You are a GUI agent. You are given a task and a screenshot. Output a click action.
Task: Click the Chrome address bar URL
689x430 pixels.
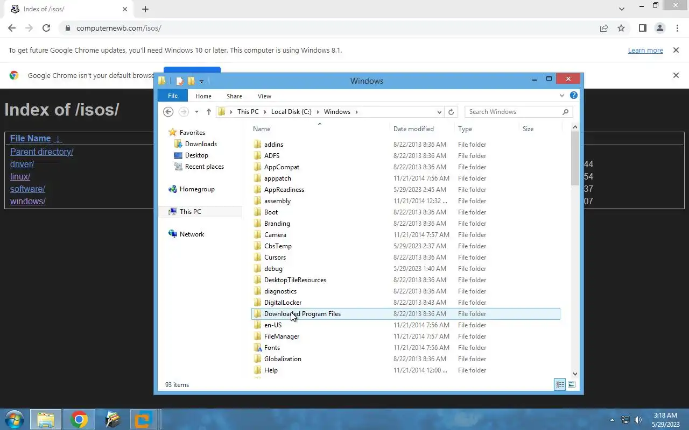coord(118,28)
